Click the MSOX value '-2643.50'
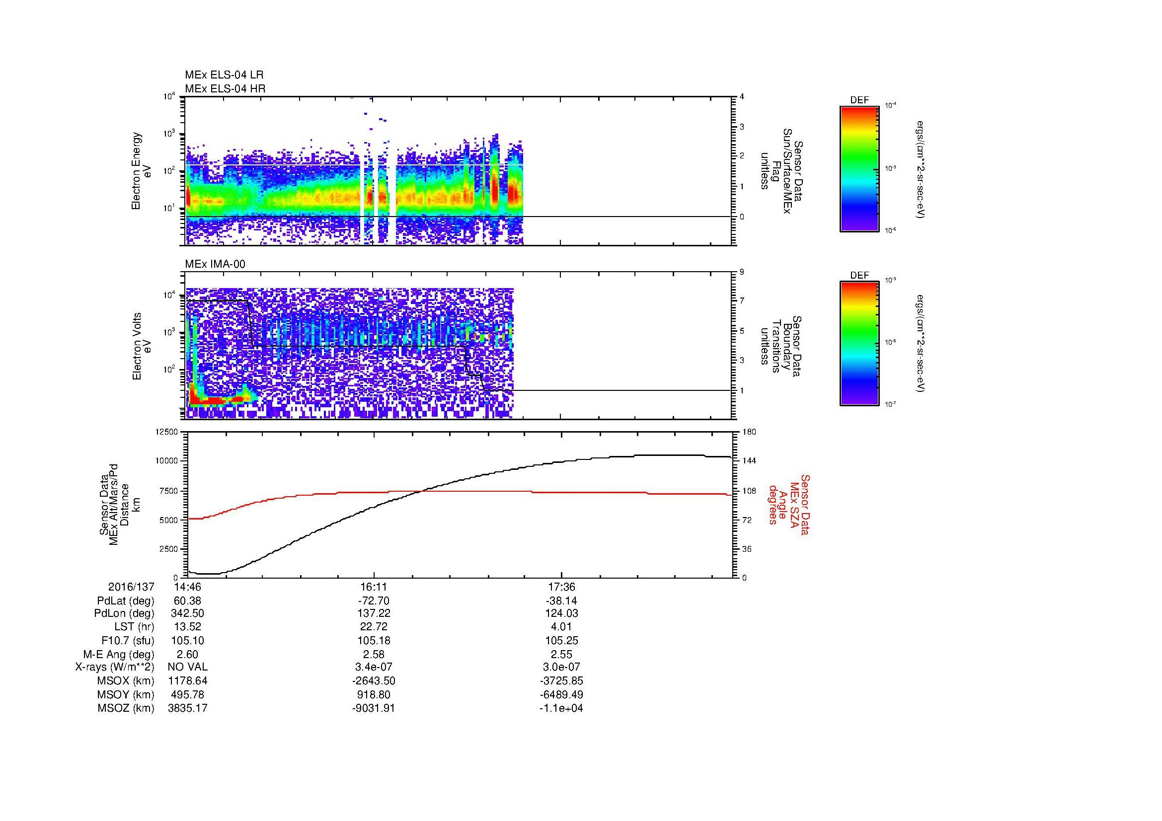1162x821 pixels. tap(374, 681)
